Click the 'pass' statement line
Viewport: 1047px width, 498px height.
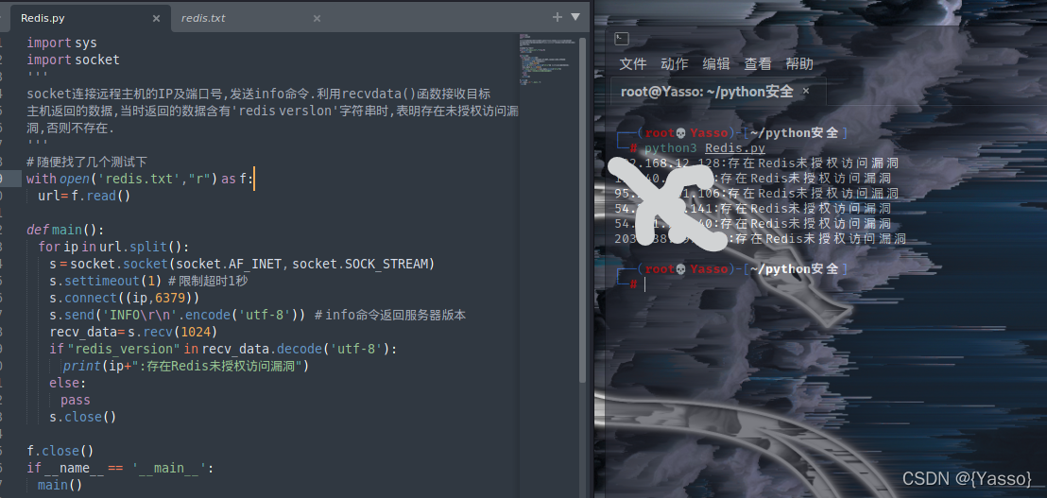coord(75,400)
